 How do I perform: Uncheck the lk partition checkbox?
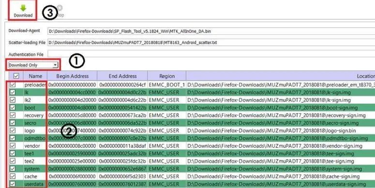(13, 92)
